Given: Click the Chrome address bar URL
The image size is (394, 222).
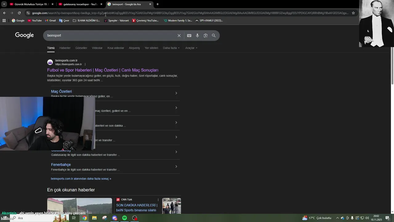Looking at the screenshot, I should [190, 13].
